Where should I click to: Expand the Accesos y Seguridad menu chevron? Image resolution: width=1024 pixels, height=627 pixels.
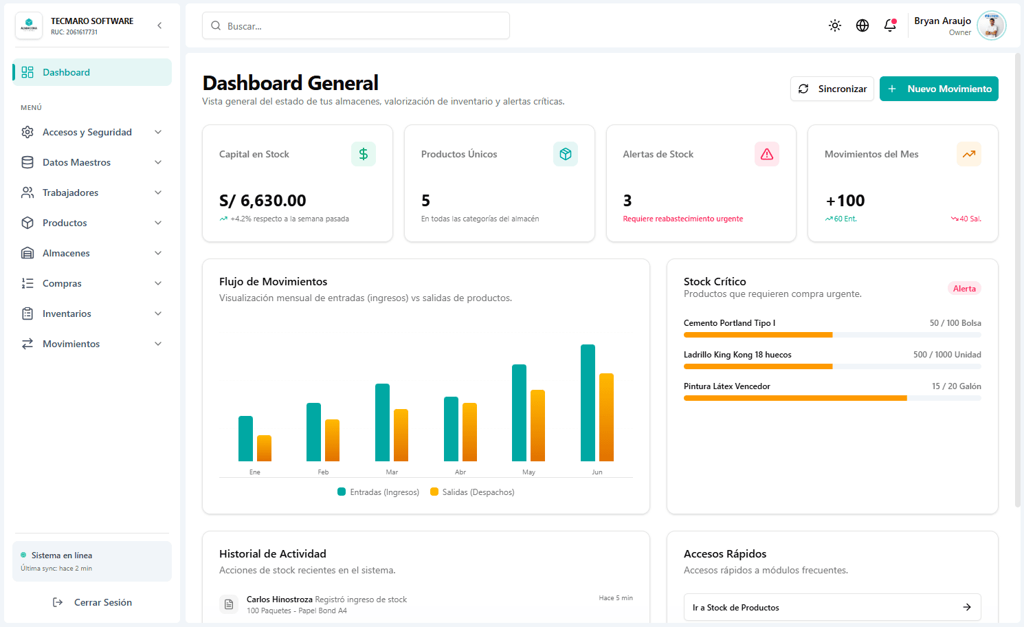click(x=158, y=132)
